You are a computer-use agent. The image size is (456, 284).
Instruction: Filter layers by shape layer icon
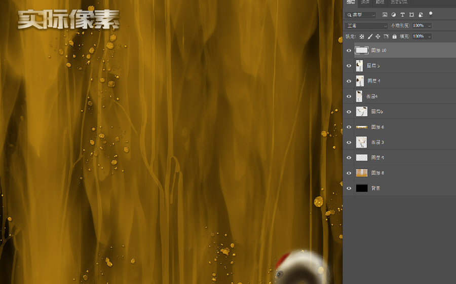(411, 15)
